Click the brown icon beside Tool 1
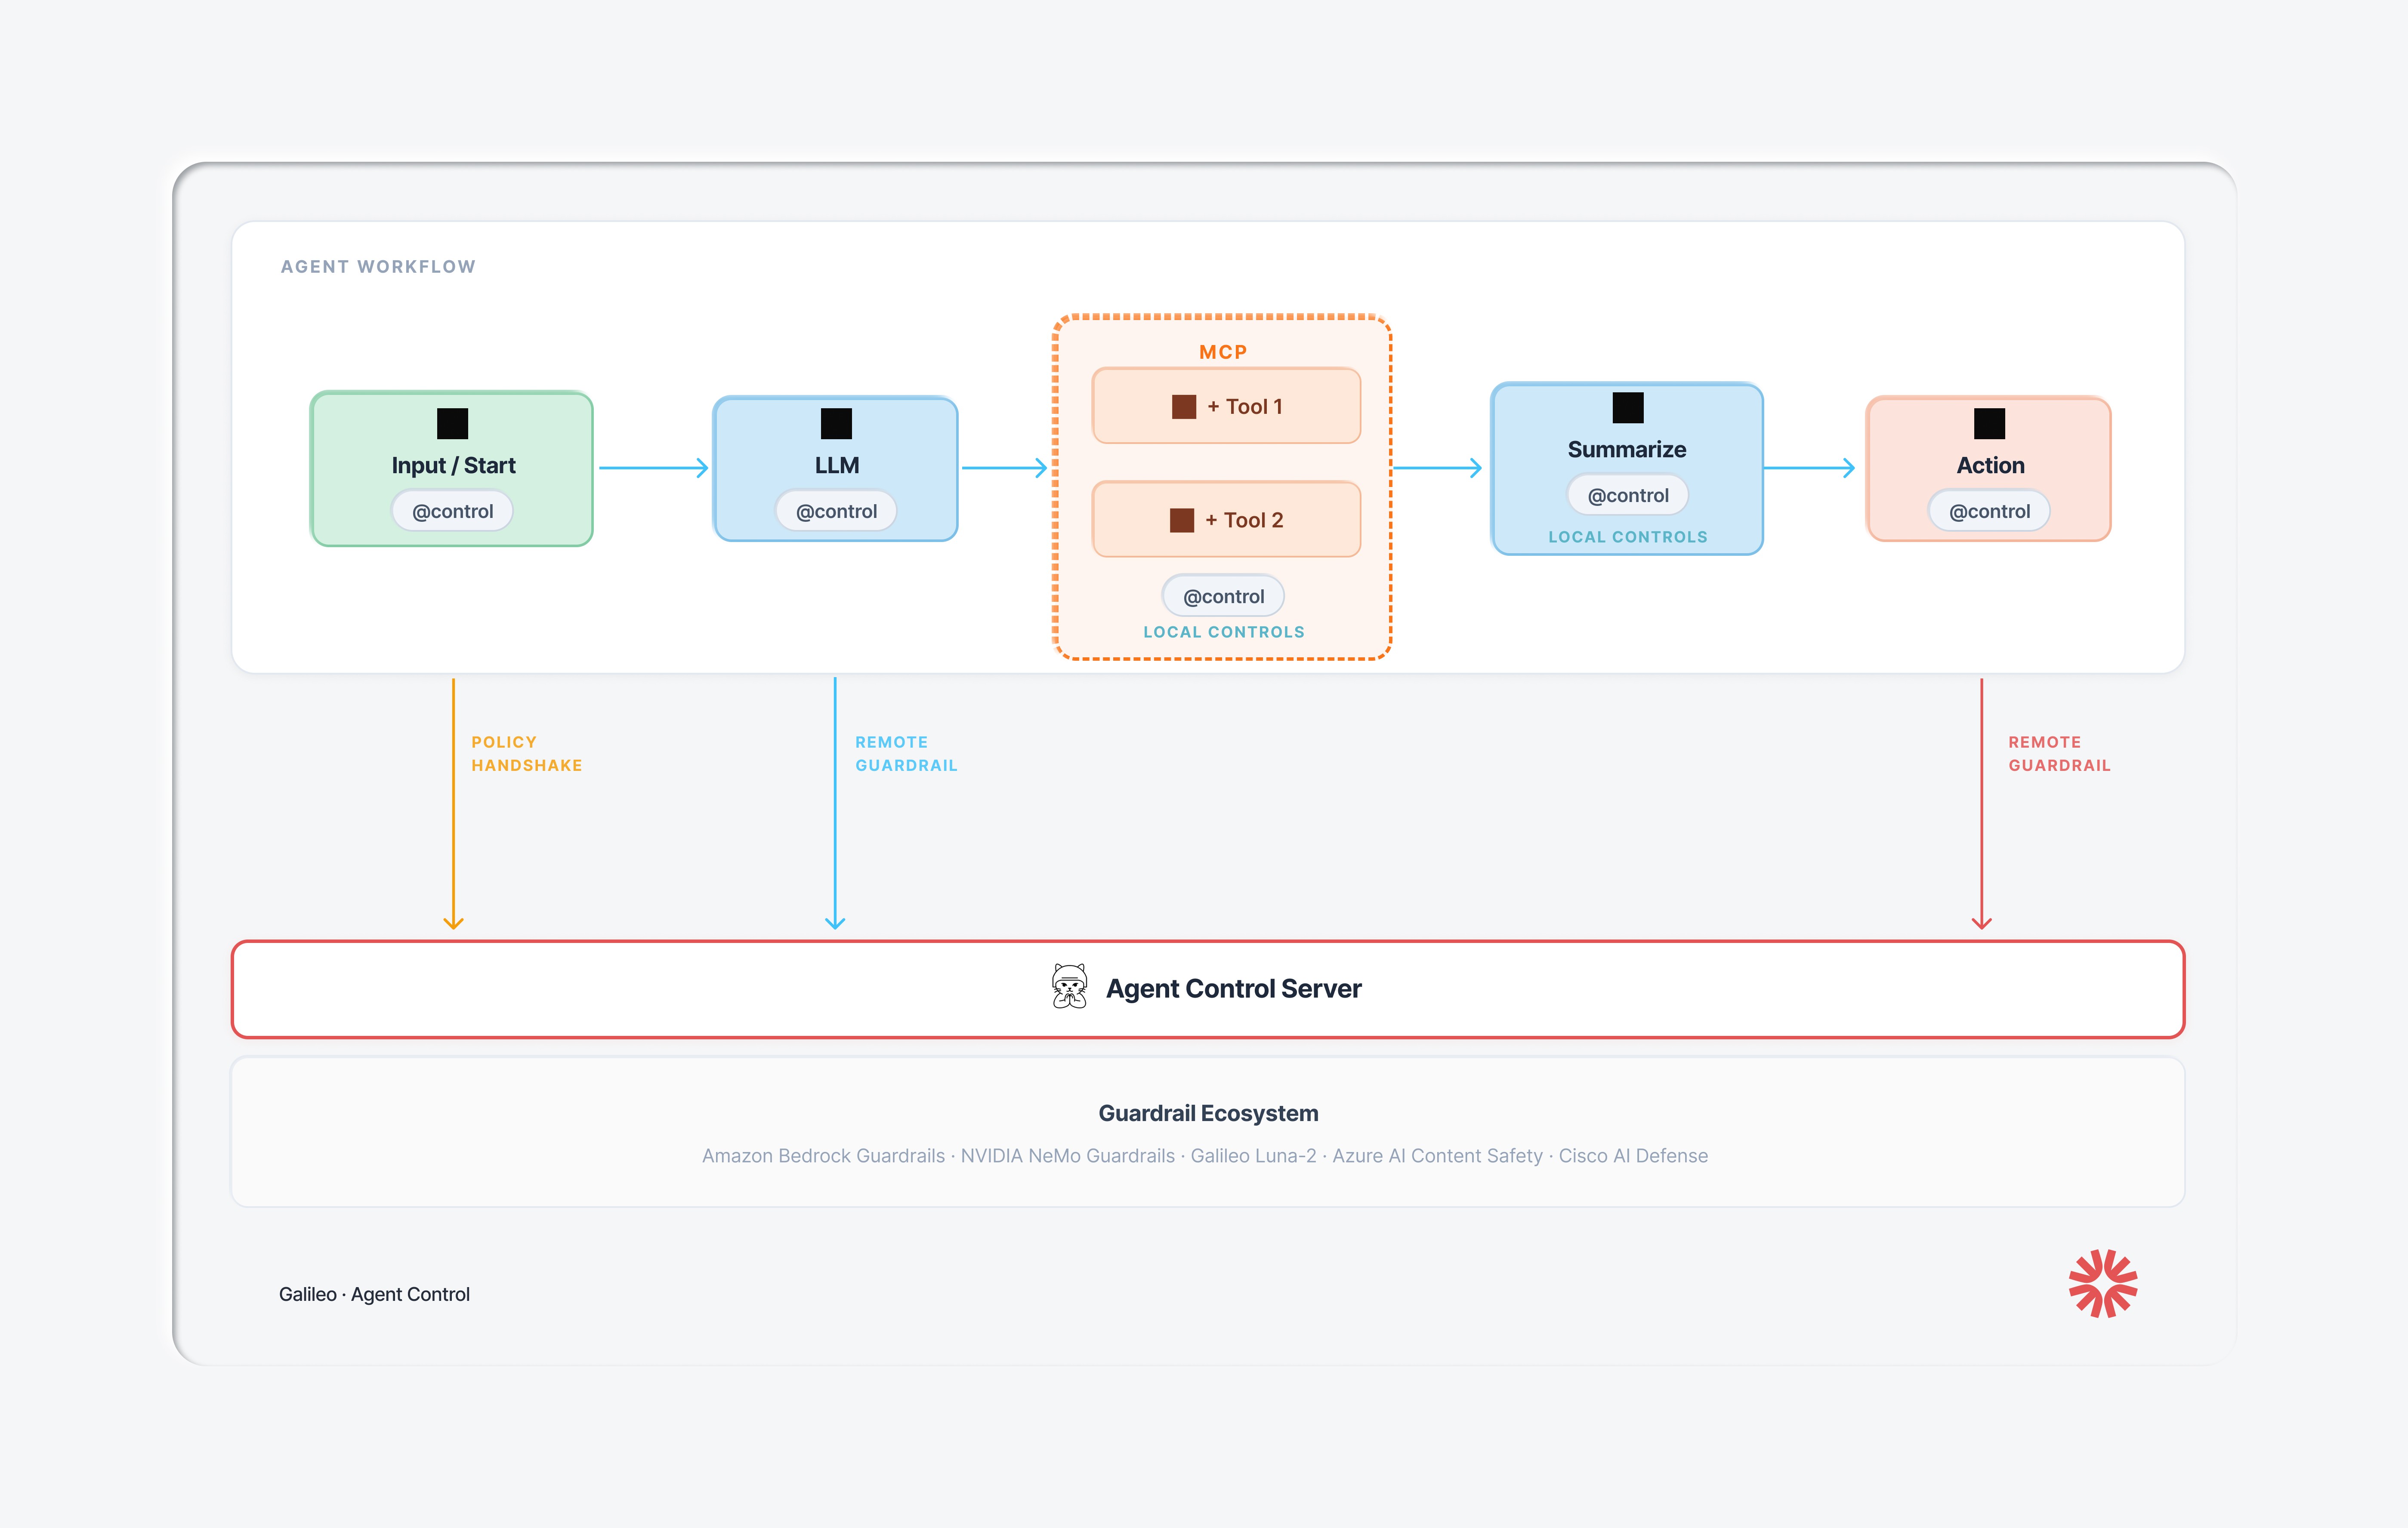The height and width of the screenshot is (1528, 2408). coord(1184,407)
